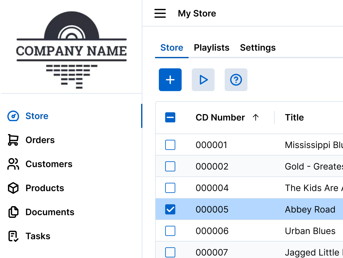This screenshot has height=258, width=343.
Task: Click the Customers people icon
Action: 13,164
